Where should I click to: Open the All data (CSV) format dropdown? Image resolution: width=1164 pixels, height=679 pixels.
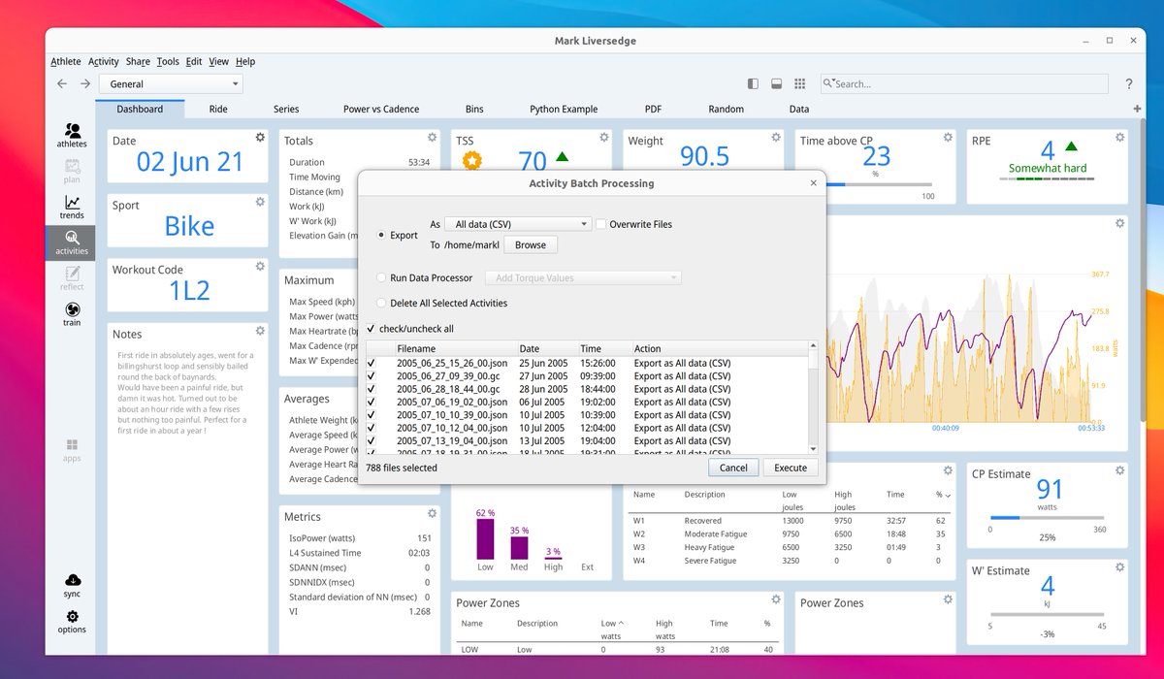pos(518,224)
